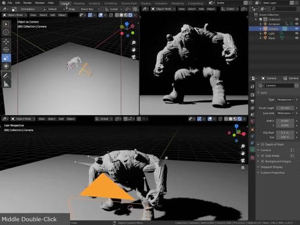Click zoom magnifier in top-left viewport
Screen dimensions: 300x225
pyautogui.click(x=134, y=42)
